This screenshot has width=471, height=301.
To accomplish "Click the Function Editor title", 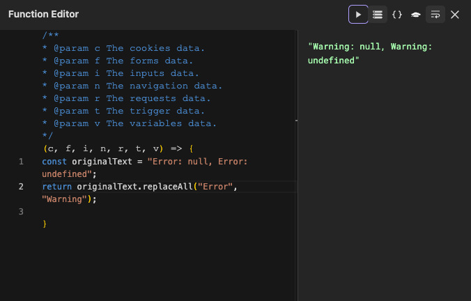I will (44, 14).
